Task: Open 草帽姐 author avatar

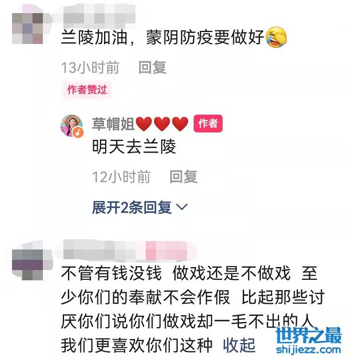Action: pos(71,126)
